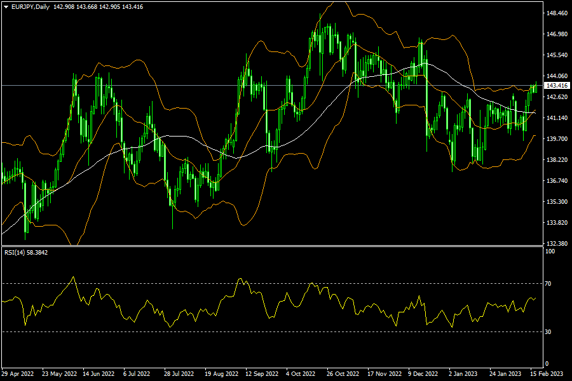The image size is (572, 381).
Task: Click the 29 Apr 2022 date label
Action: 18,374
